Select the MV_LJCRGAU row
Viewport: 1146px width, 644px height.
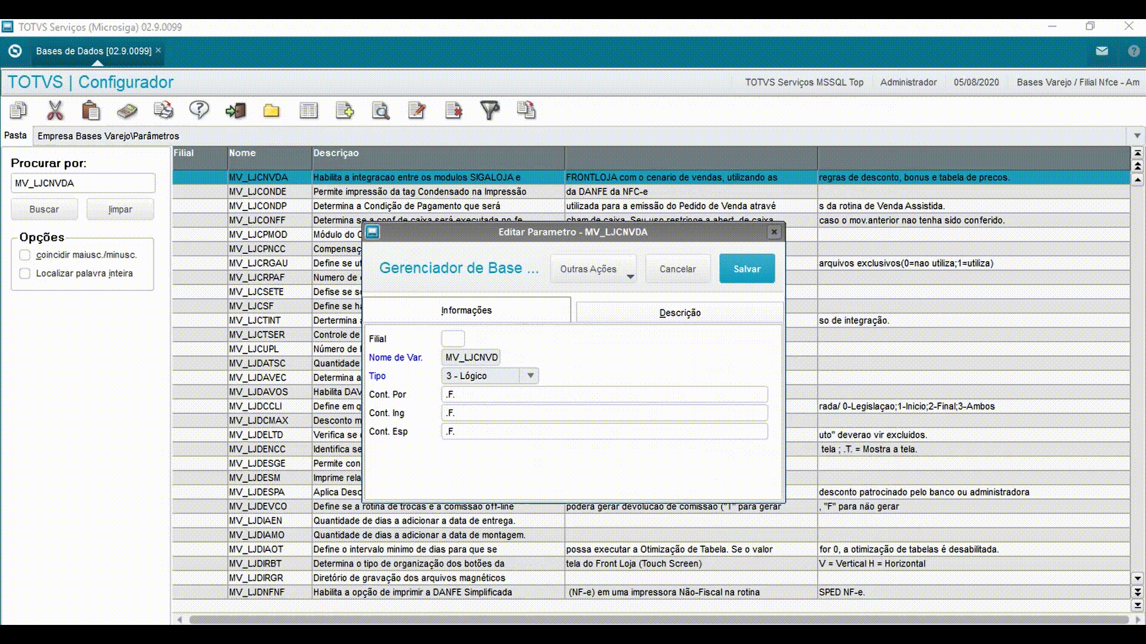coord(651,263)
